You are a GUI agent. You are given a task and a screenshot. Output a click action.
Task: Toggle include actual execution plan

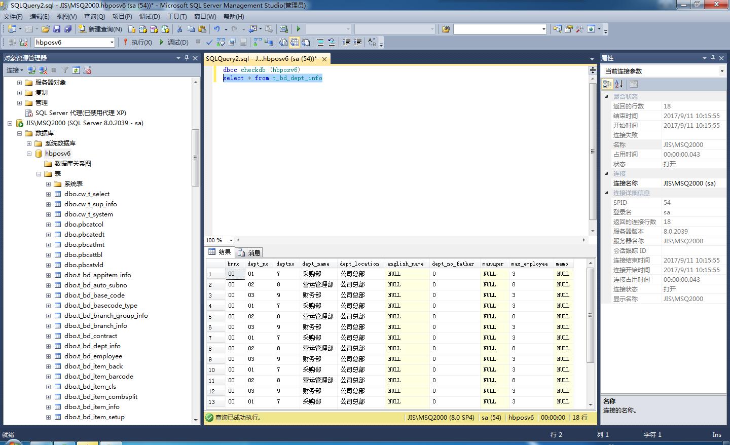(258, 42)
